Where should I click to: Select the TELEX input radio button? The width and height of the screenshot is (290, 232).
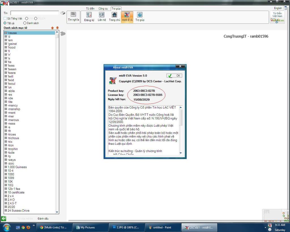(36, 18)
